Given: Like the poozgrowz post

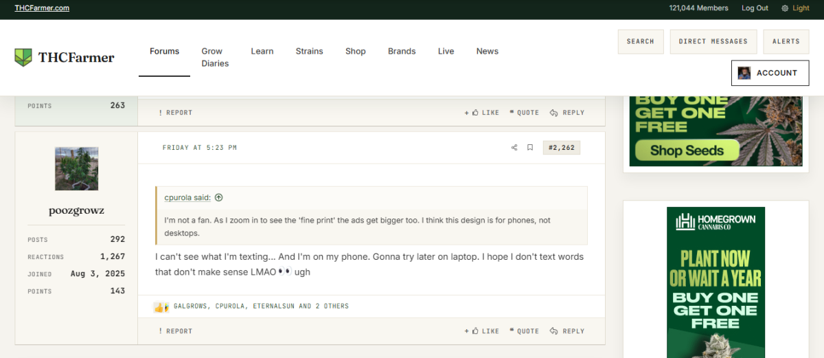Looking at the screenshot, I should pos(482,331).
